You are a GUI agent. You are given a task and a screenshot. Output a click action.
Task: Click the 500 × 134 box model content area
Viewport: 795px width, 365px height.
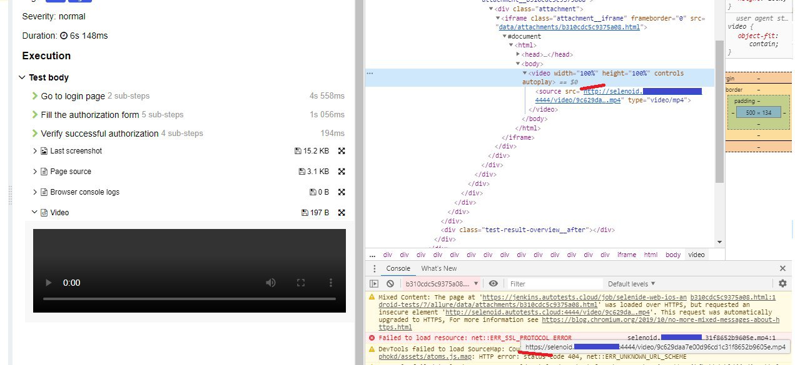(x=758, y=112)
